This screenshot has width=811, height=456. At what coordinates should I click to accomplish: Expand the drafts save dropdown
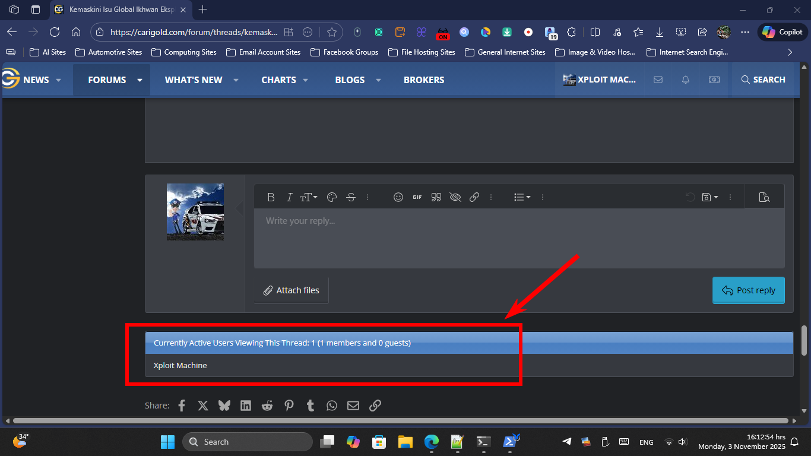point(710,197)
